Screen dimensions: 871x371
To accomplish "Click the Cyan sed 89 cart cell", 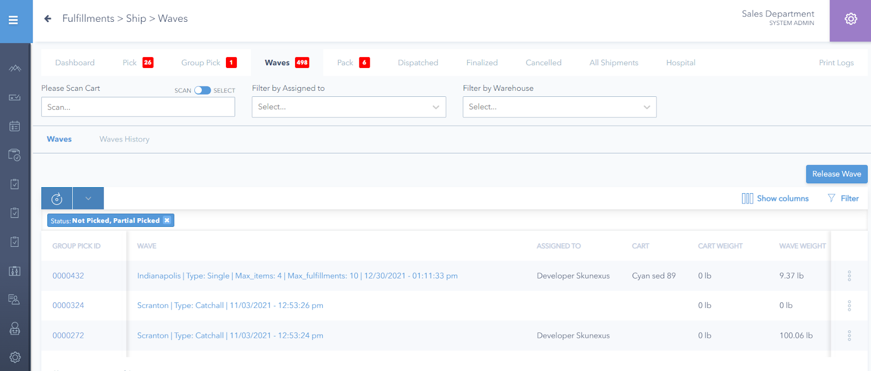I will (654, 276).
